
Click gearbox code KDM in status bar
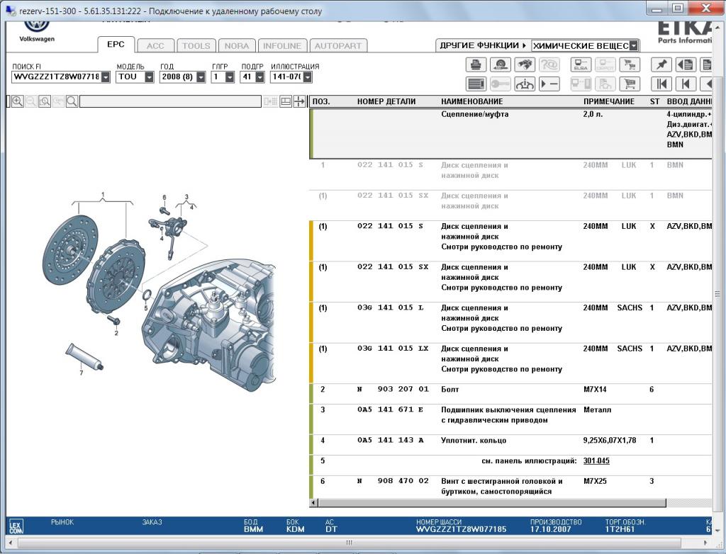click(296, 529)
